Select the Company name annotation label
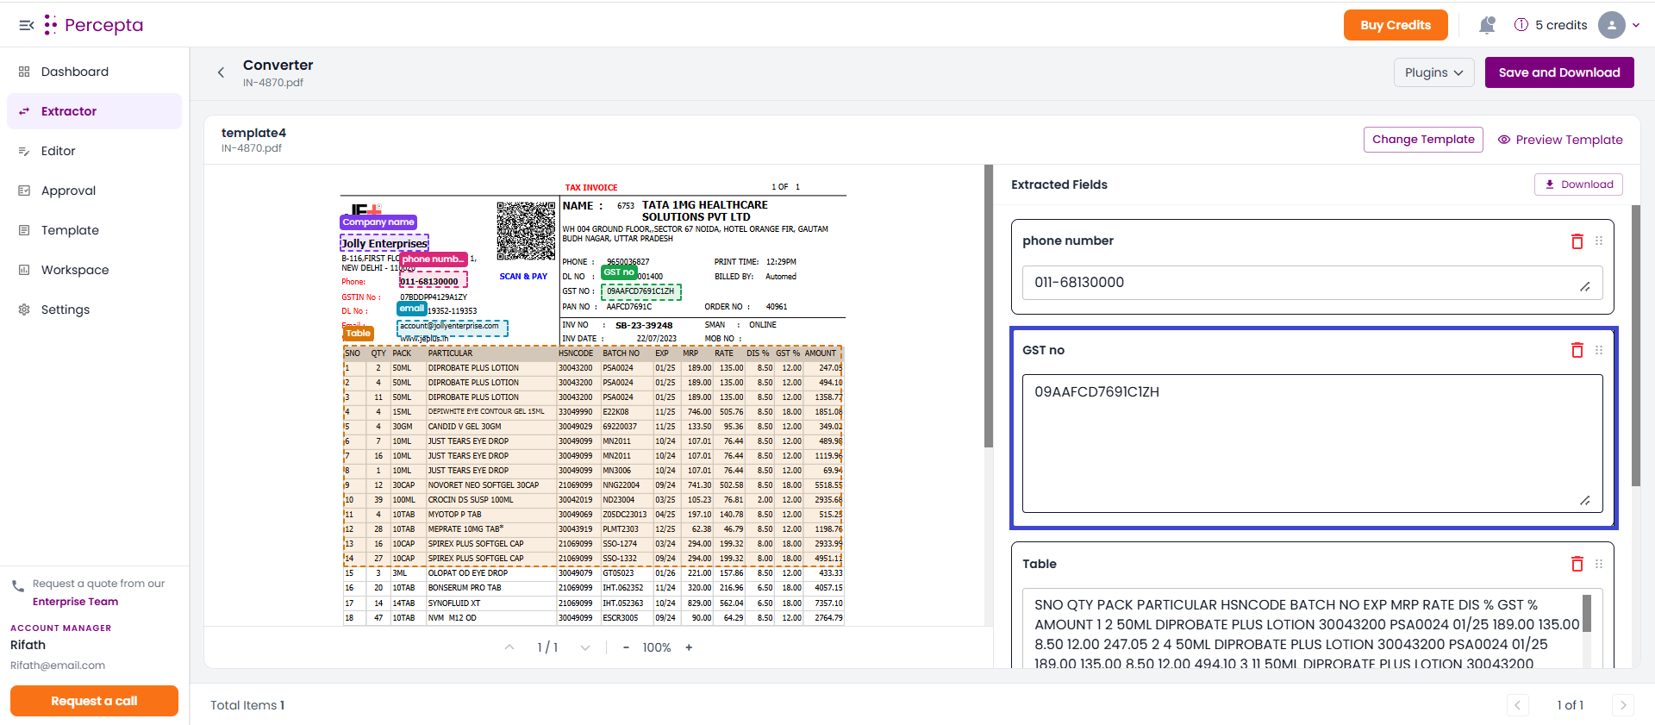Viewport: 1655px width, 725px height. (378, 222)
